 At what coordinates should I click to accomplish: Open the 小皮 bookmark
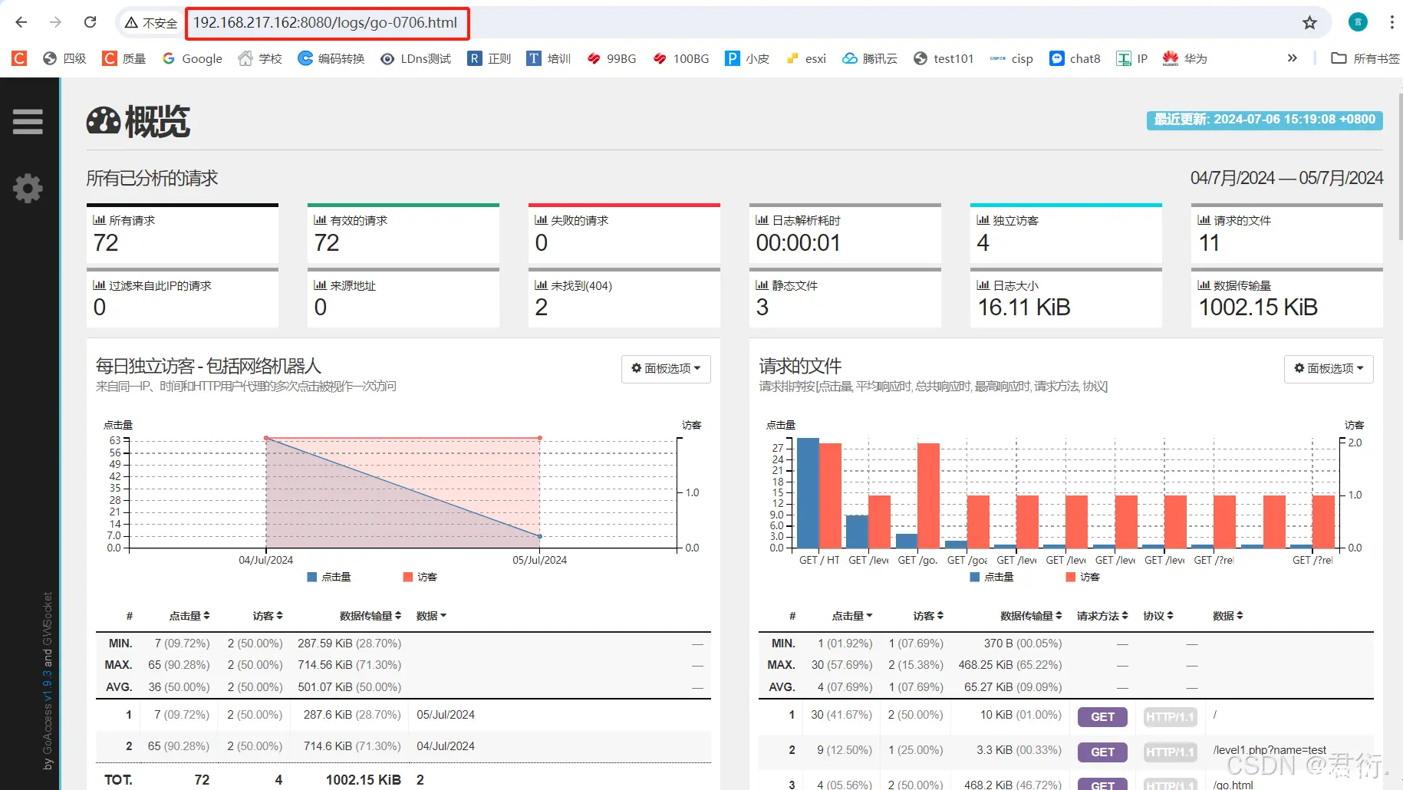click(x=747, y=58)
